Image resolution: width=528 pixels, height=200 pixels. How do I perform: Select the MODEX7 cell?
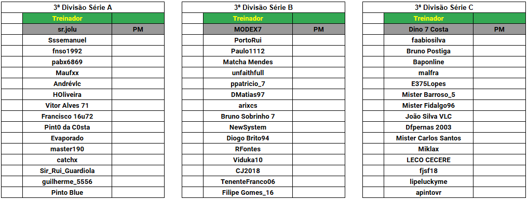(x=248, y=29)
